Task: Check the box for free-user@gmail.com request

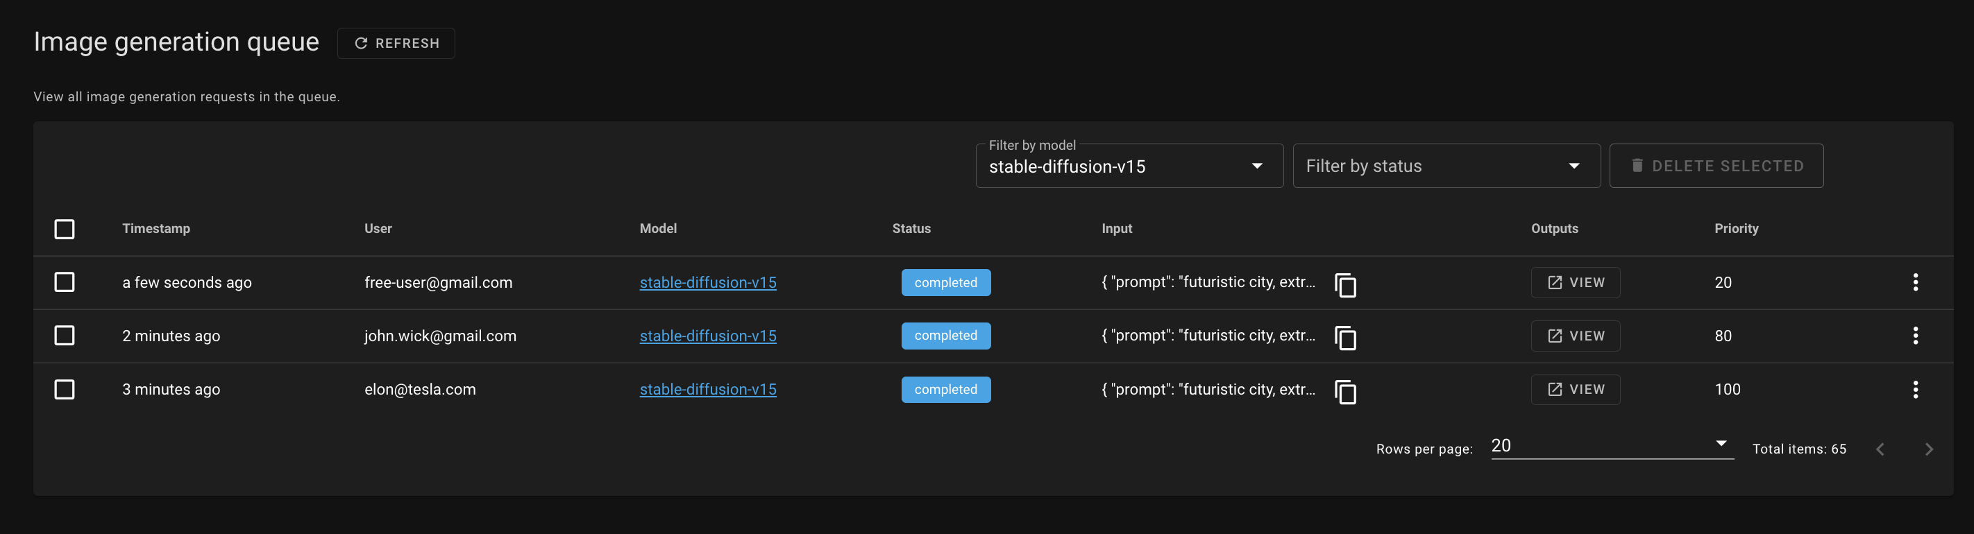Action: pos(65,282)
